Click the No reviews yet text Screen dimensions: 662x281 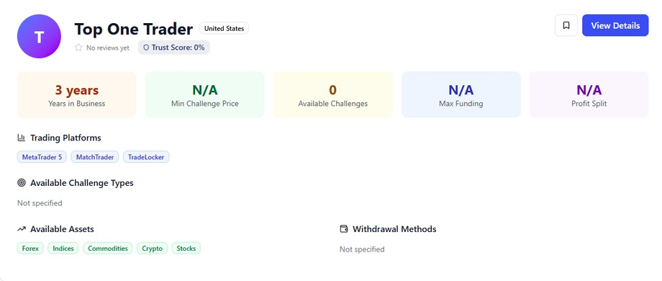tap(108, 48)
